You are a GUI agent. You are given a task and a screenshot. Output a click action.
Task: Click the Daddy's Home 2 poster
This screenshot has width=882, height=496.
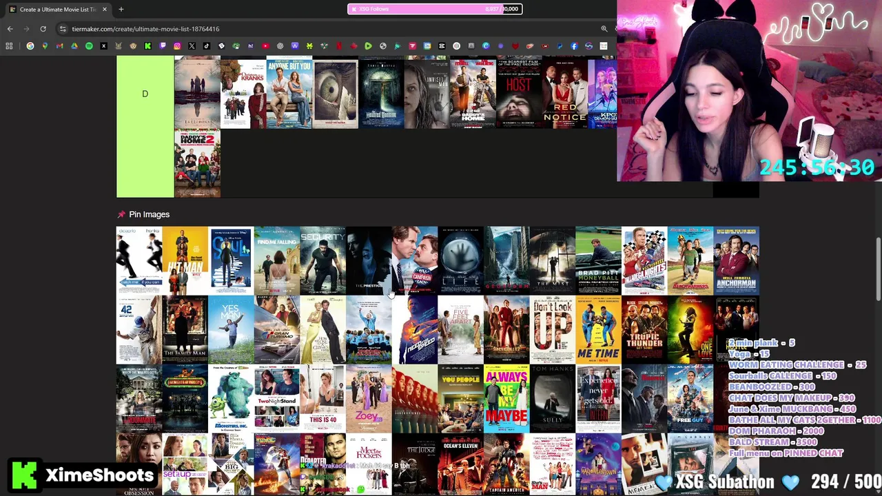(197, 163)
